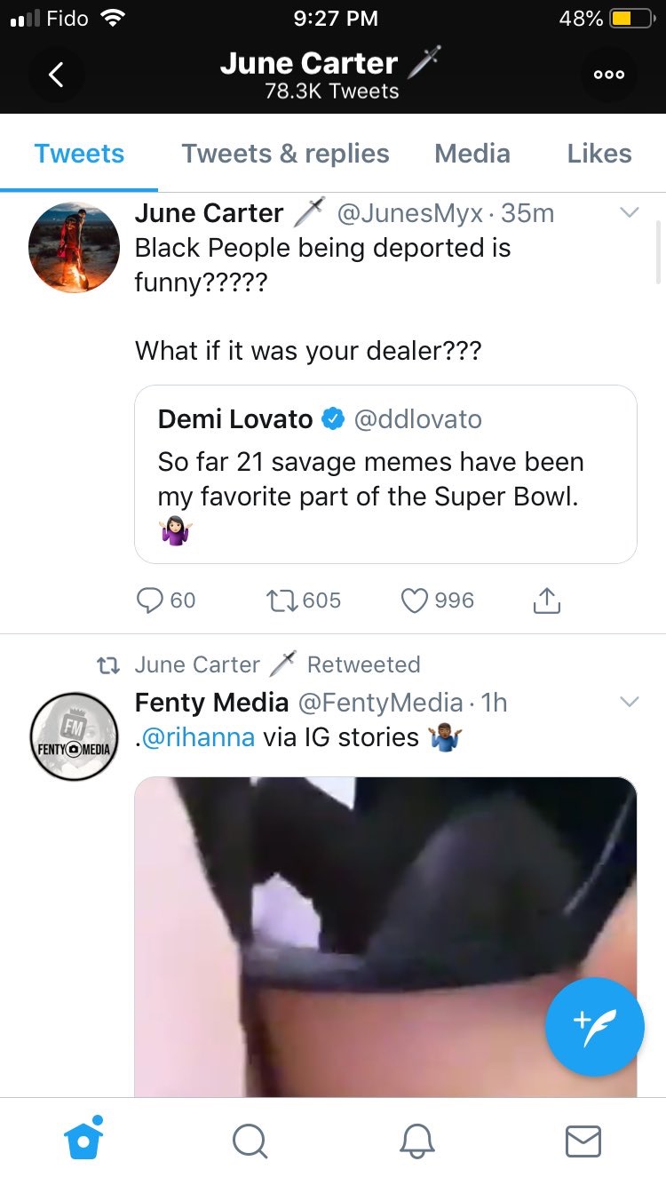666x1185 pixels.
Task: Open Fenty Media profile avatar
Action: (x=74, y=737)
